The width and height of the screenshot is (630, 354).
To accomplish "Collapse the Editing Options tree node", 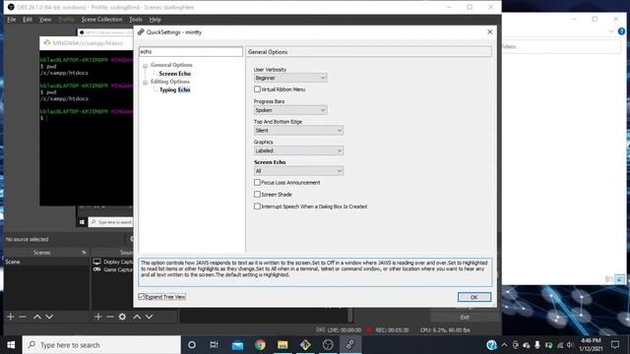I will click(145, 83).
